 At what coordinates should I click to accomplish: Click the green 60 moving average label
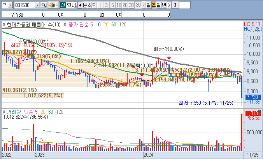click(114, 25)
